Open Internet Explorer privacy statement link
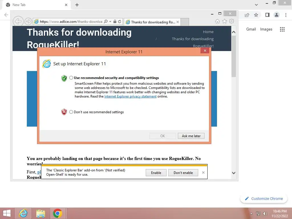The image size is (292, 219). pyautogui.click(x=130, y=96)
